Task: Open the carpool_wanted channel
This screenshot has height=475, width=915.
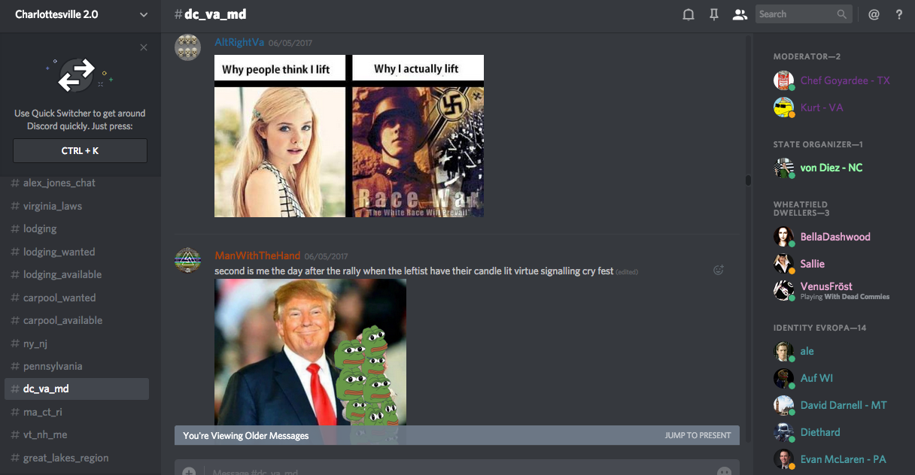Action: (59, 298)
